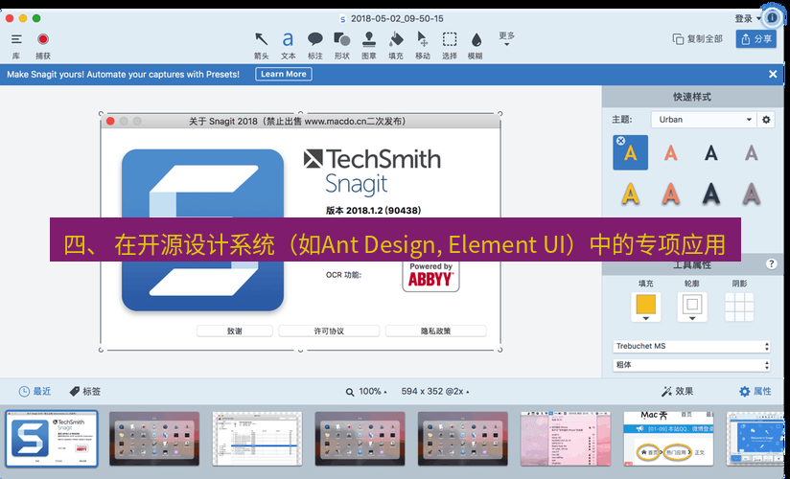Select the Mac website thumbnail in tray
This screenshot has width=790, height=479.
[x=668, y=439]
